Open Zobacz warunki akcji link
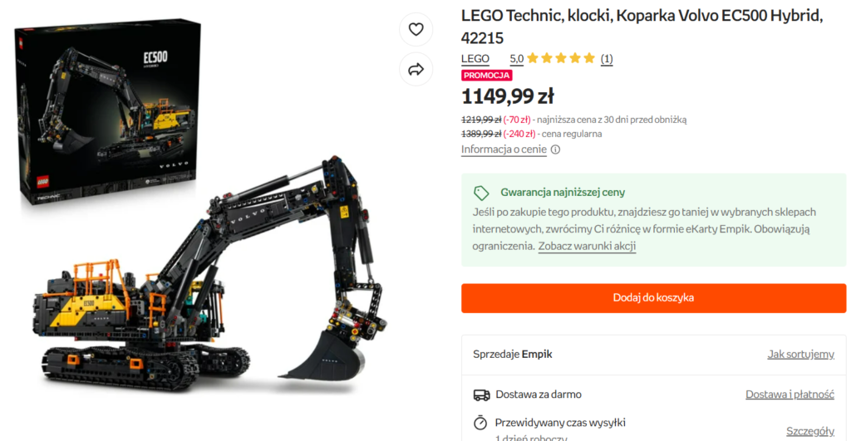 [x=587, y=247]
